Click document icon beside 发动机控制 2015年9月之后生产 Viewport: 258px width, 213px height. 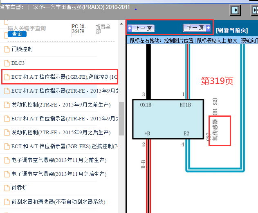[7, 133]
